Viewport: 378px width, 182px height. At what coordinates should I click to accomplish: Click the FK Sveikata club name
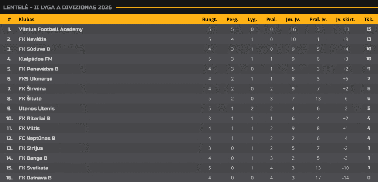(x=33, y=168)
